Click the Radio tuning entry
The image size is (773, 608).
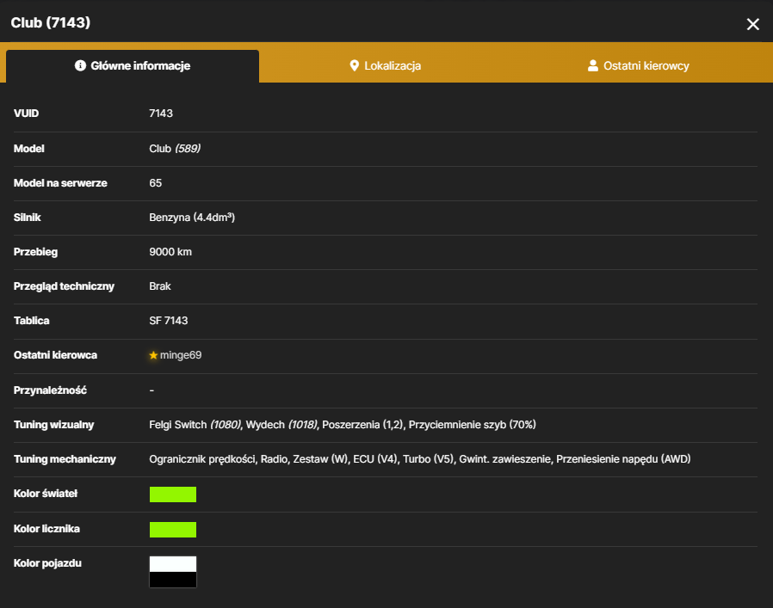coord(274,459)
